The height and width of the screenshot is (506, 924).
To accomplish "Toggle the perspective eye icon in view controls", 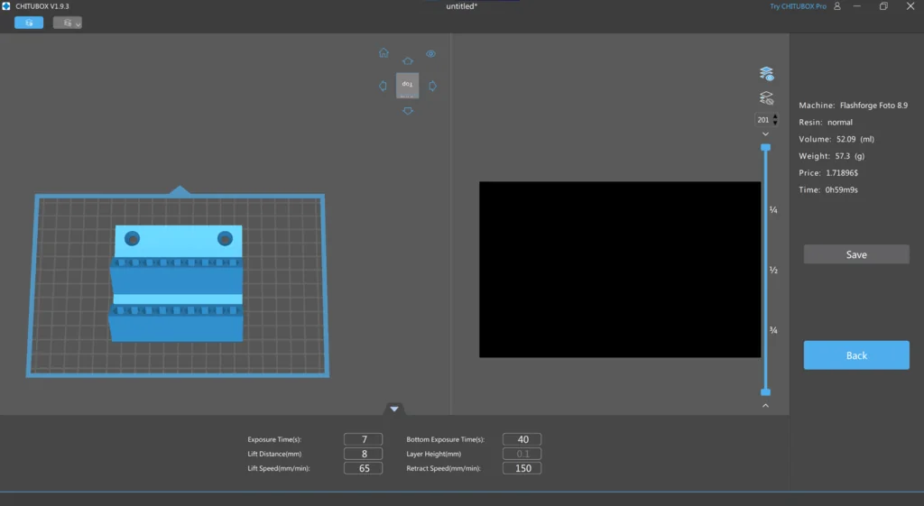I will [431, 54].
